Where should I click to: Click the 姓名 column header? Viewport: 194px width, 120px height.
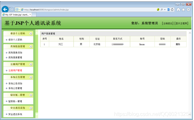coord(61,39)
